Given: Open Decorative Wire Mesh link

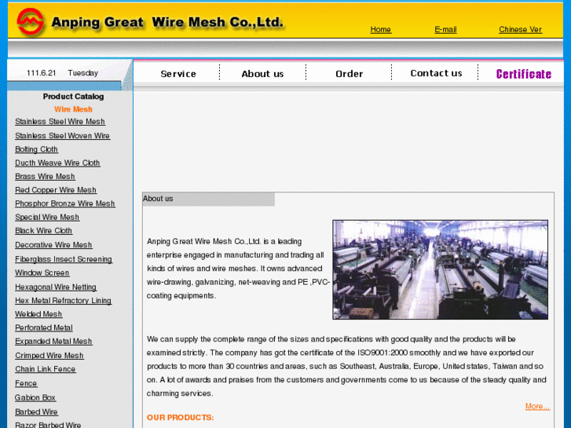Looking at the screenshot, I should [x=53, y=245].
